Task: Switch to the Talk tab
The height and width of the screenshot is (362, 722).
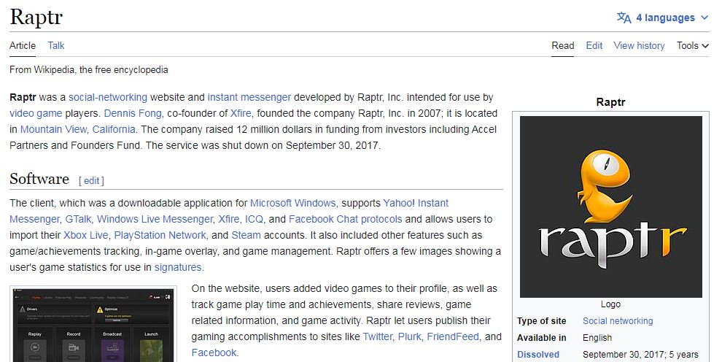Action: tap(56, 45)
